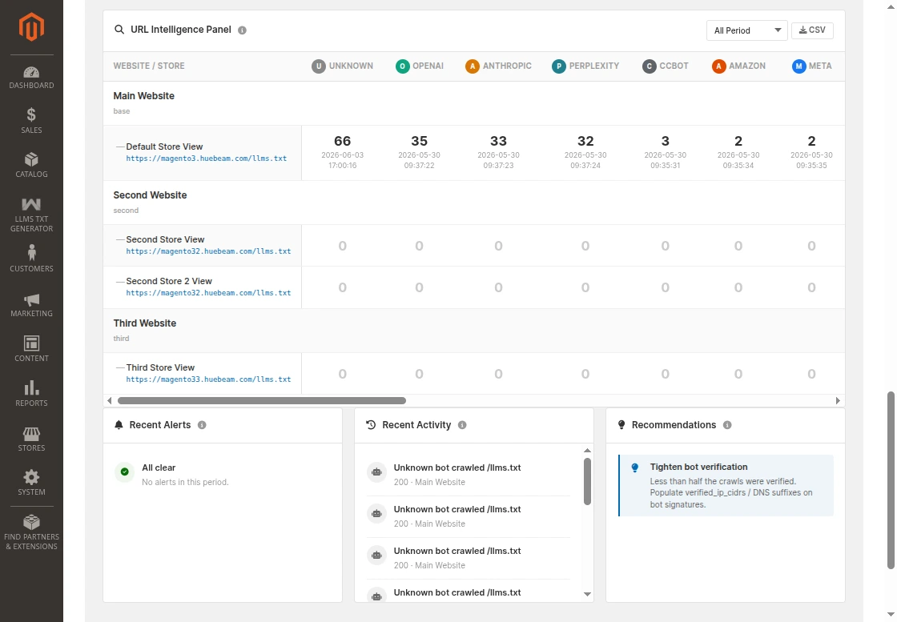Click the Second Website row heading

pos(150,195)
